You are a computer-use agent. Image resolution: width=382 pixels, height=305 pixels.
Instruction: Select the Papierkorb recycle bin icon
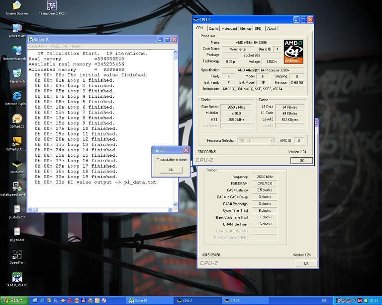17,73
